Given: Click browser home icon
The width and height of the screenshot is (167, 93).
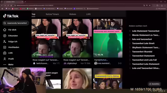Looking at the screenshot, I should (11, 5).
